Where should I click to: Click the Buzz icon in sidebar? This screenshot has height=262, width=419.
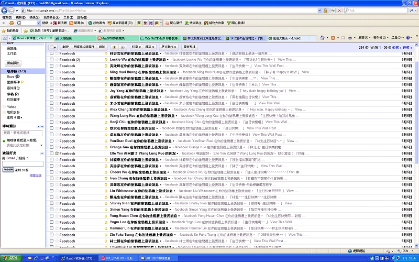18,77
